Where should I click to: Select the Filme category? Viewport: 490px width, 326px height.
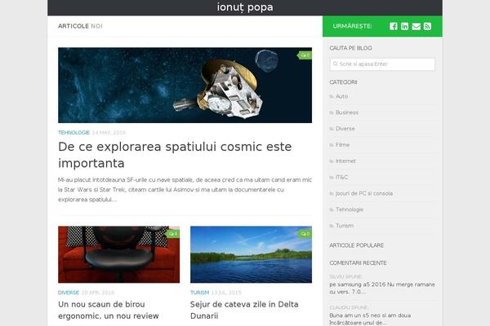pyautogui.click(x=342, y=145)
